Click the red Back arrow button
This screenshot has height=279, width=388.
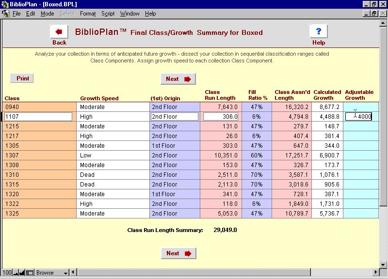pos(59,31)
